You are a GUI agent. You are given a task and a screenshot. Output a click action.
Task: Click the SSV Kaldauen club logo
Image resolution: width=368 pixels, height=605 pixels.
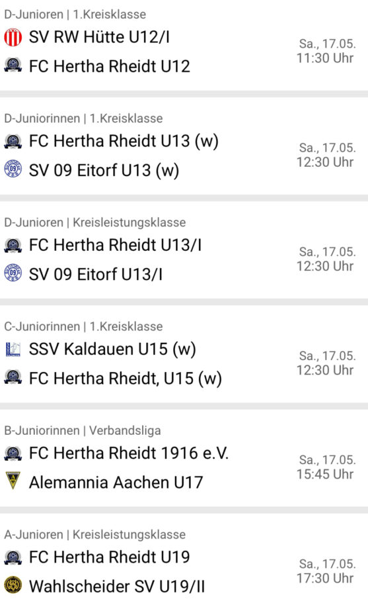(x=13, y=349)
